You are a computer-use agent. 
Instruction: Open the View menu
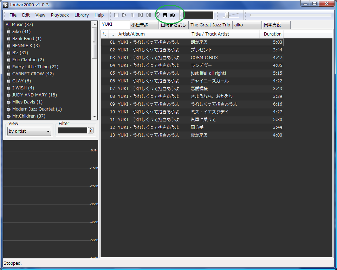tap(40, 15)
